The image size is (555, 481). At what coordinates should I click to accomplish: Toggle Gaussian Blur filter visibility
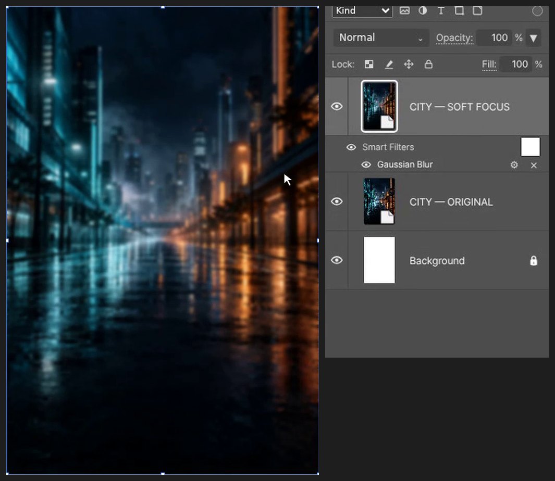(366, 165)
